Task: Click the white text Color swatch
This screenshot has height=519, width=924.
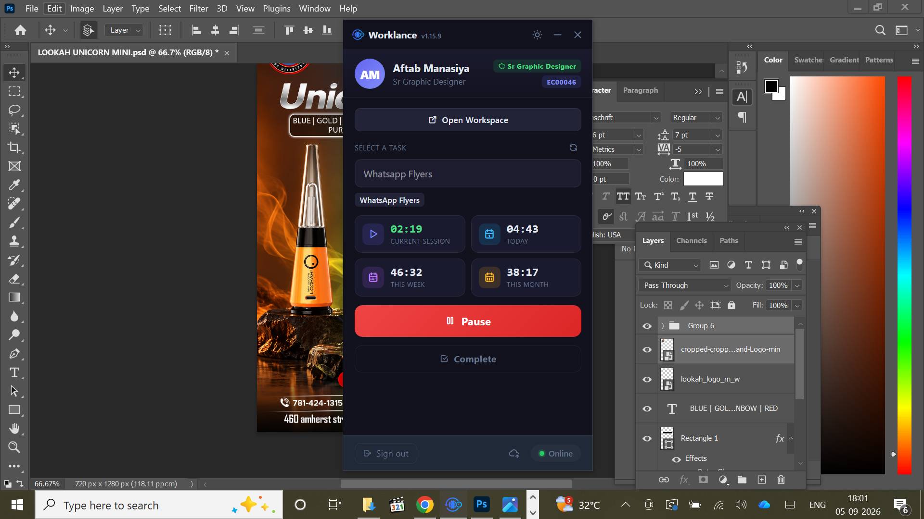Action: (x=703, y=179)
